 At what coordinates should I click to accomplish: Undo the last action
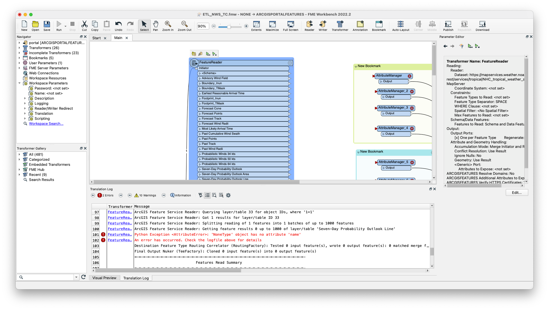pos(119,26)
